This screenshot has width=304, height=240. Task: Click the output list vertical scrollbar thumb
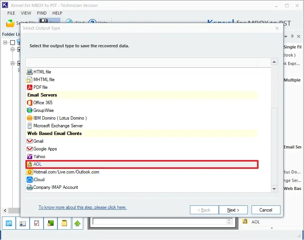274,146
